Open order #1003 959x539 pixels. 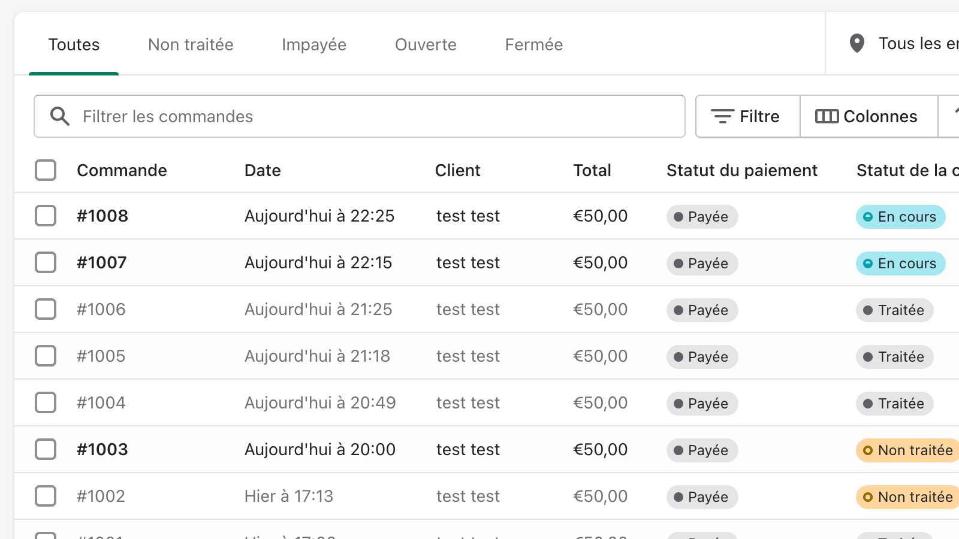click(x=102, y=449)
